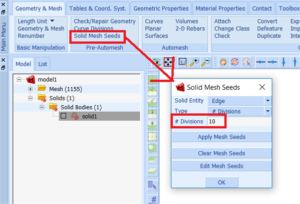Select the zoom box magnifier icon
Viewport: 300px width, 204px height.
182,62
